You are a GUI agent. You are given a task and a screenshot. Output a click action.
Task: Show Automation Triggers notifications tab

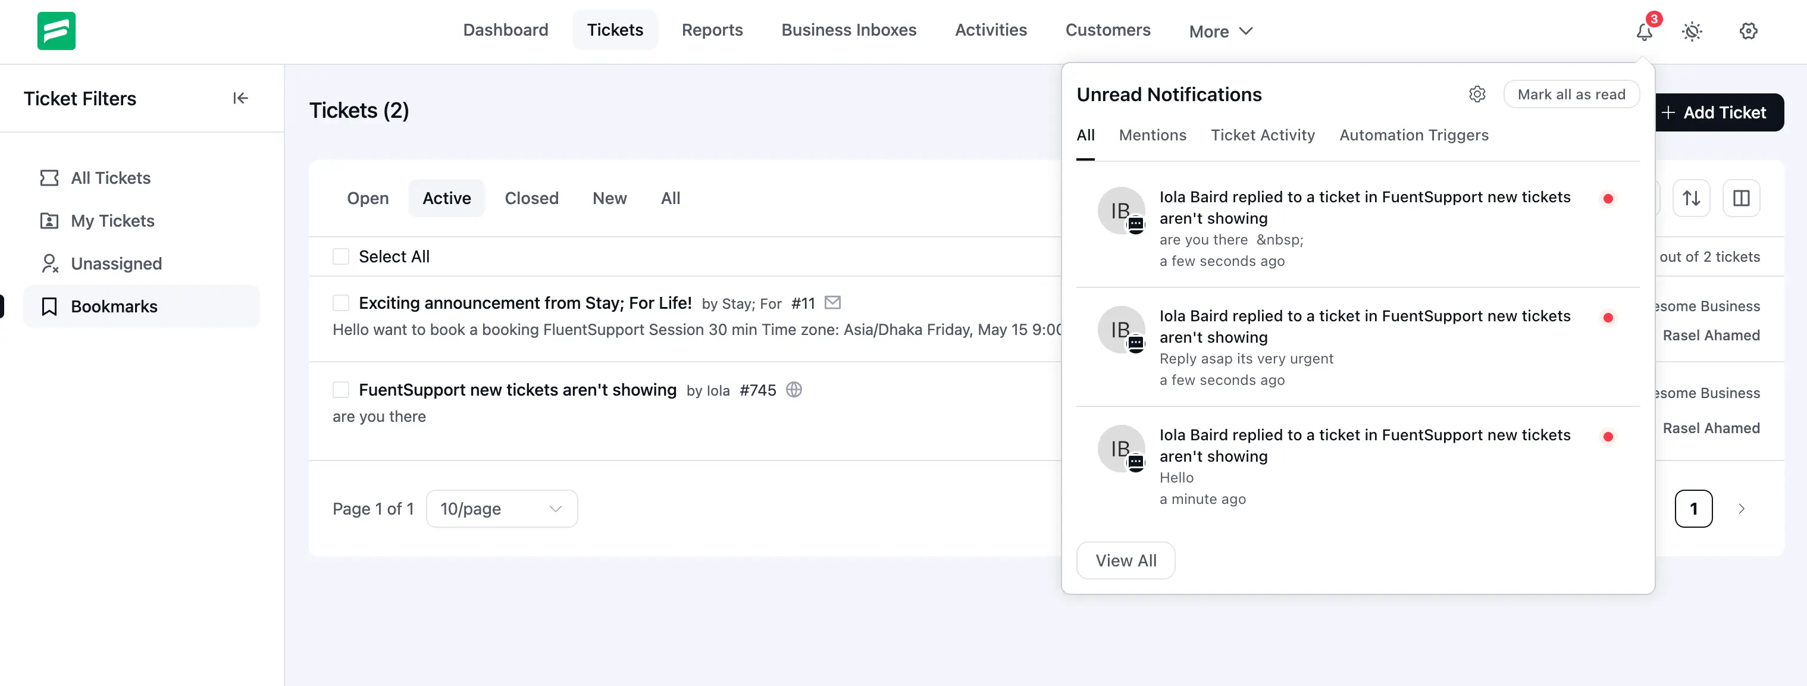[1414, 136]
